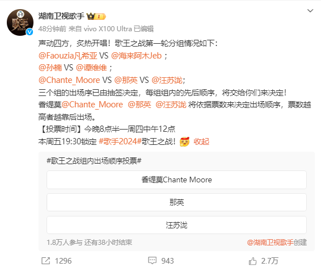The width and height of the screenshot is (321, 271).
Task: Vote for 汪苏泷 poll option
Action: pos(176,225)
